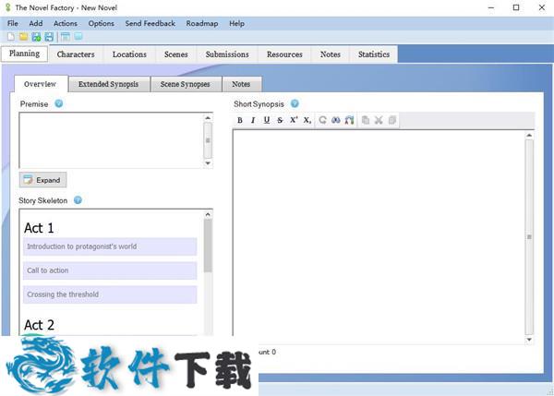Image resolution: width=554 pixels, height=396 pixels.
Task: Minimize The Novel Factory window
Action: click(x=491, y=7)
